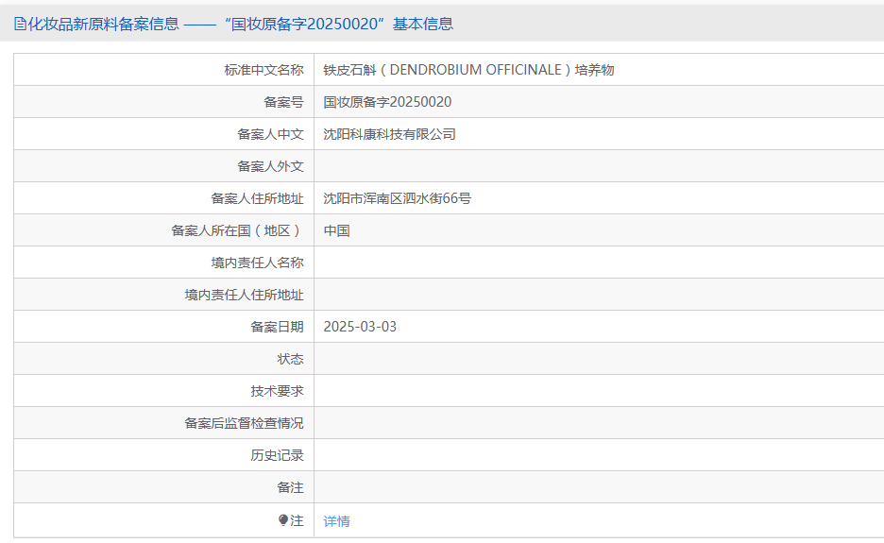Screen dimensions: 884x543
Task: Click the header title 化妆品新原料备案信息
Action: pyautogui.click(x=104, y=24)
